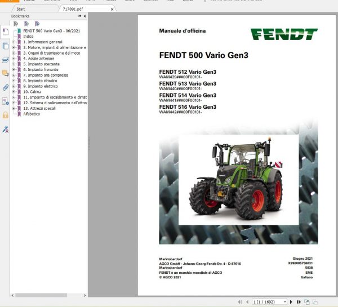
Task: Open the Bookmarks panel icon in sidebar
Action: coord(6,32)
